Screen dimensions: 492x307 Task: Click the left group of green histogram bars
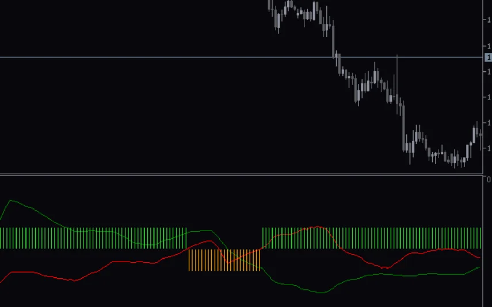coord(92,238)
